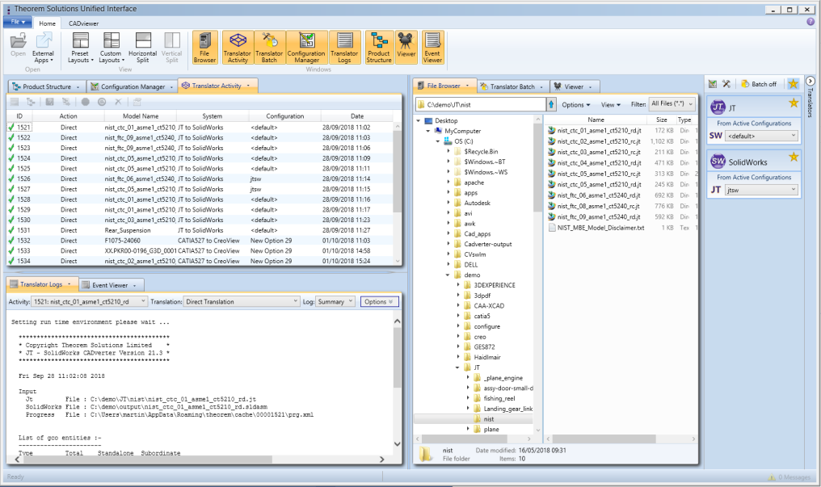This screenshot has width=821, height=487.
Task: Click the help question mark icon
Action: click(810, 22)
